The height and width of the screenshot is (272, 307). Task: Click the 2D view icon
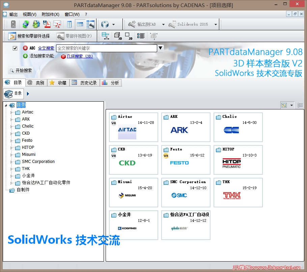tap(129, 36)
